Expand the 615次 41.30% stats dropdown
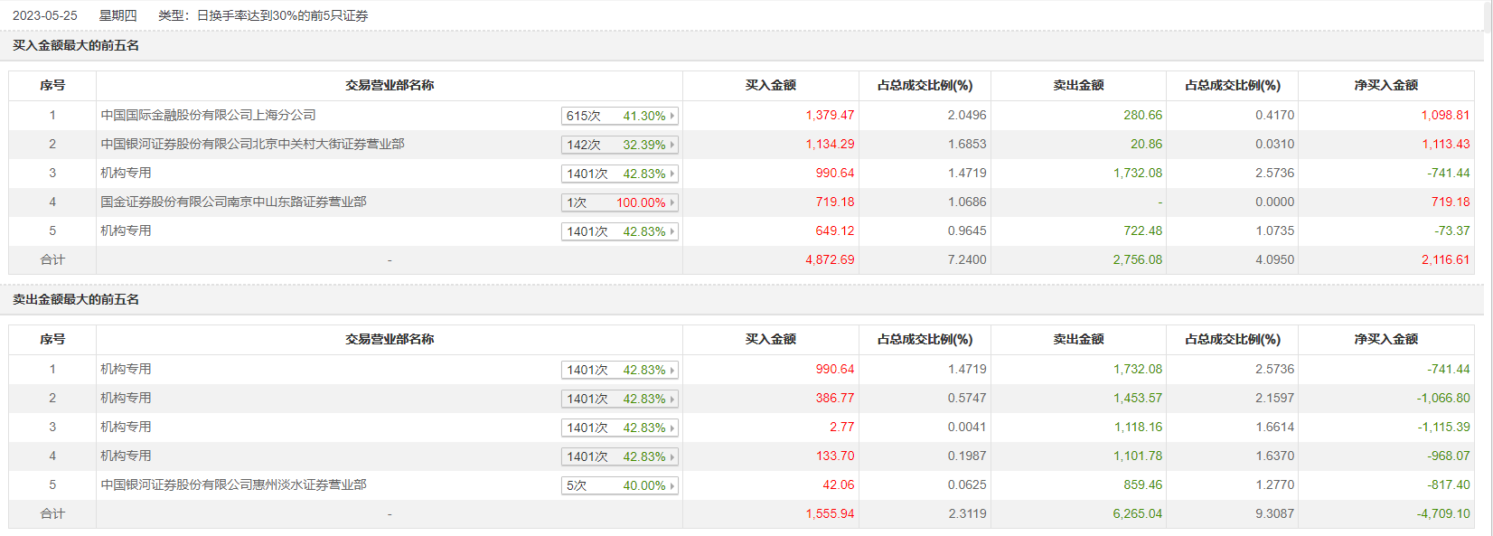 tap(619, 116)
